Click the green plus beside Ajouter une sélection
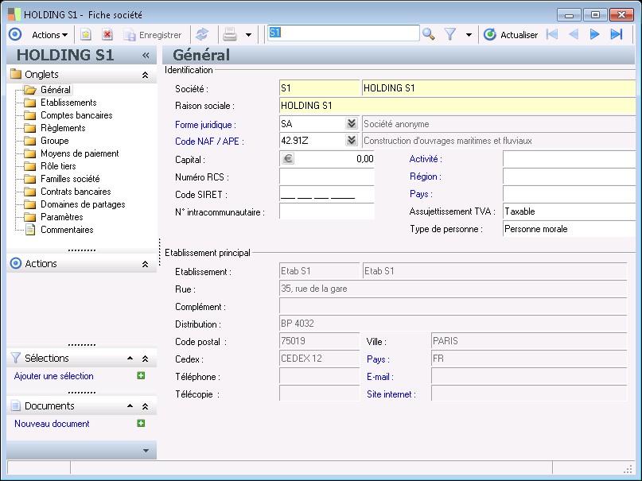Viewport: 642px width, 481px height. coord(141,376)
